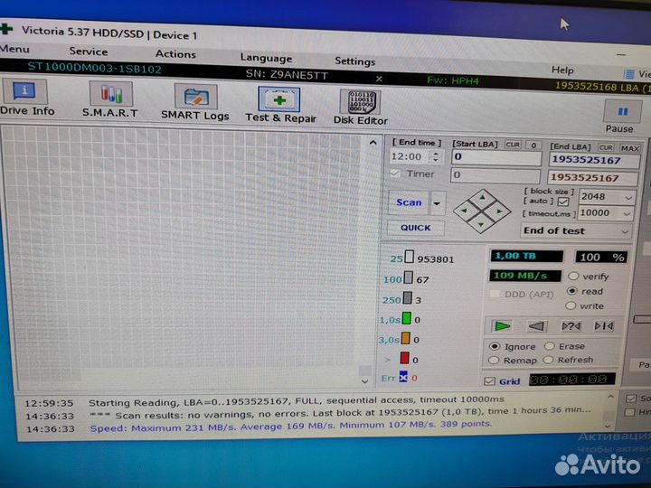651x488 pixels.
Task: Click the jump-to-end skip button
Action: click(604, 326)
